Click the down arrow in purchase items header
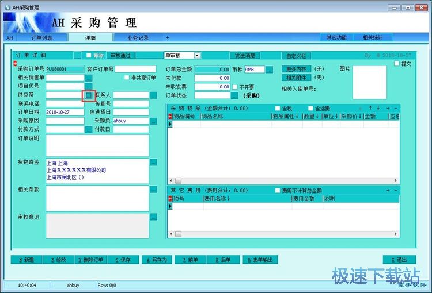Image resolution: width=432 pixels, height=293 pixels. point(378,108)
